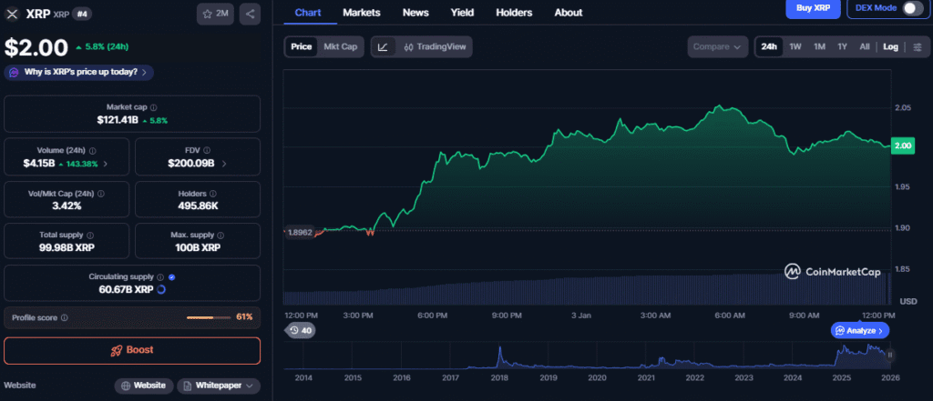
Task: Open the chart settings icon beside Log
Action: click(x=917, y=46)
